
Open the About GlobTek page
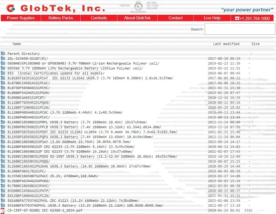137,18
